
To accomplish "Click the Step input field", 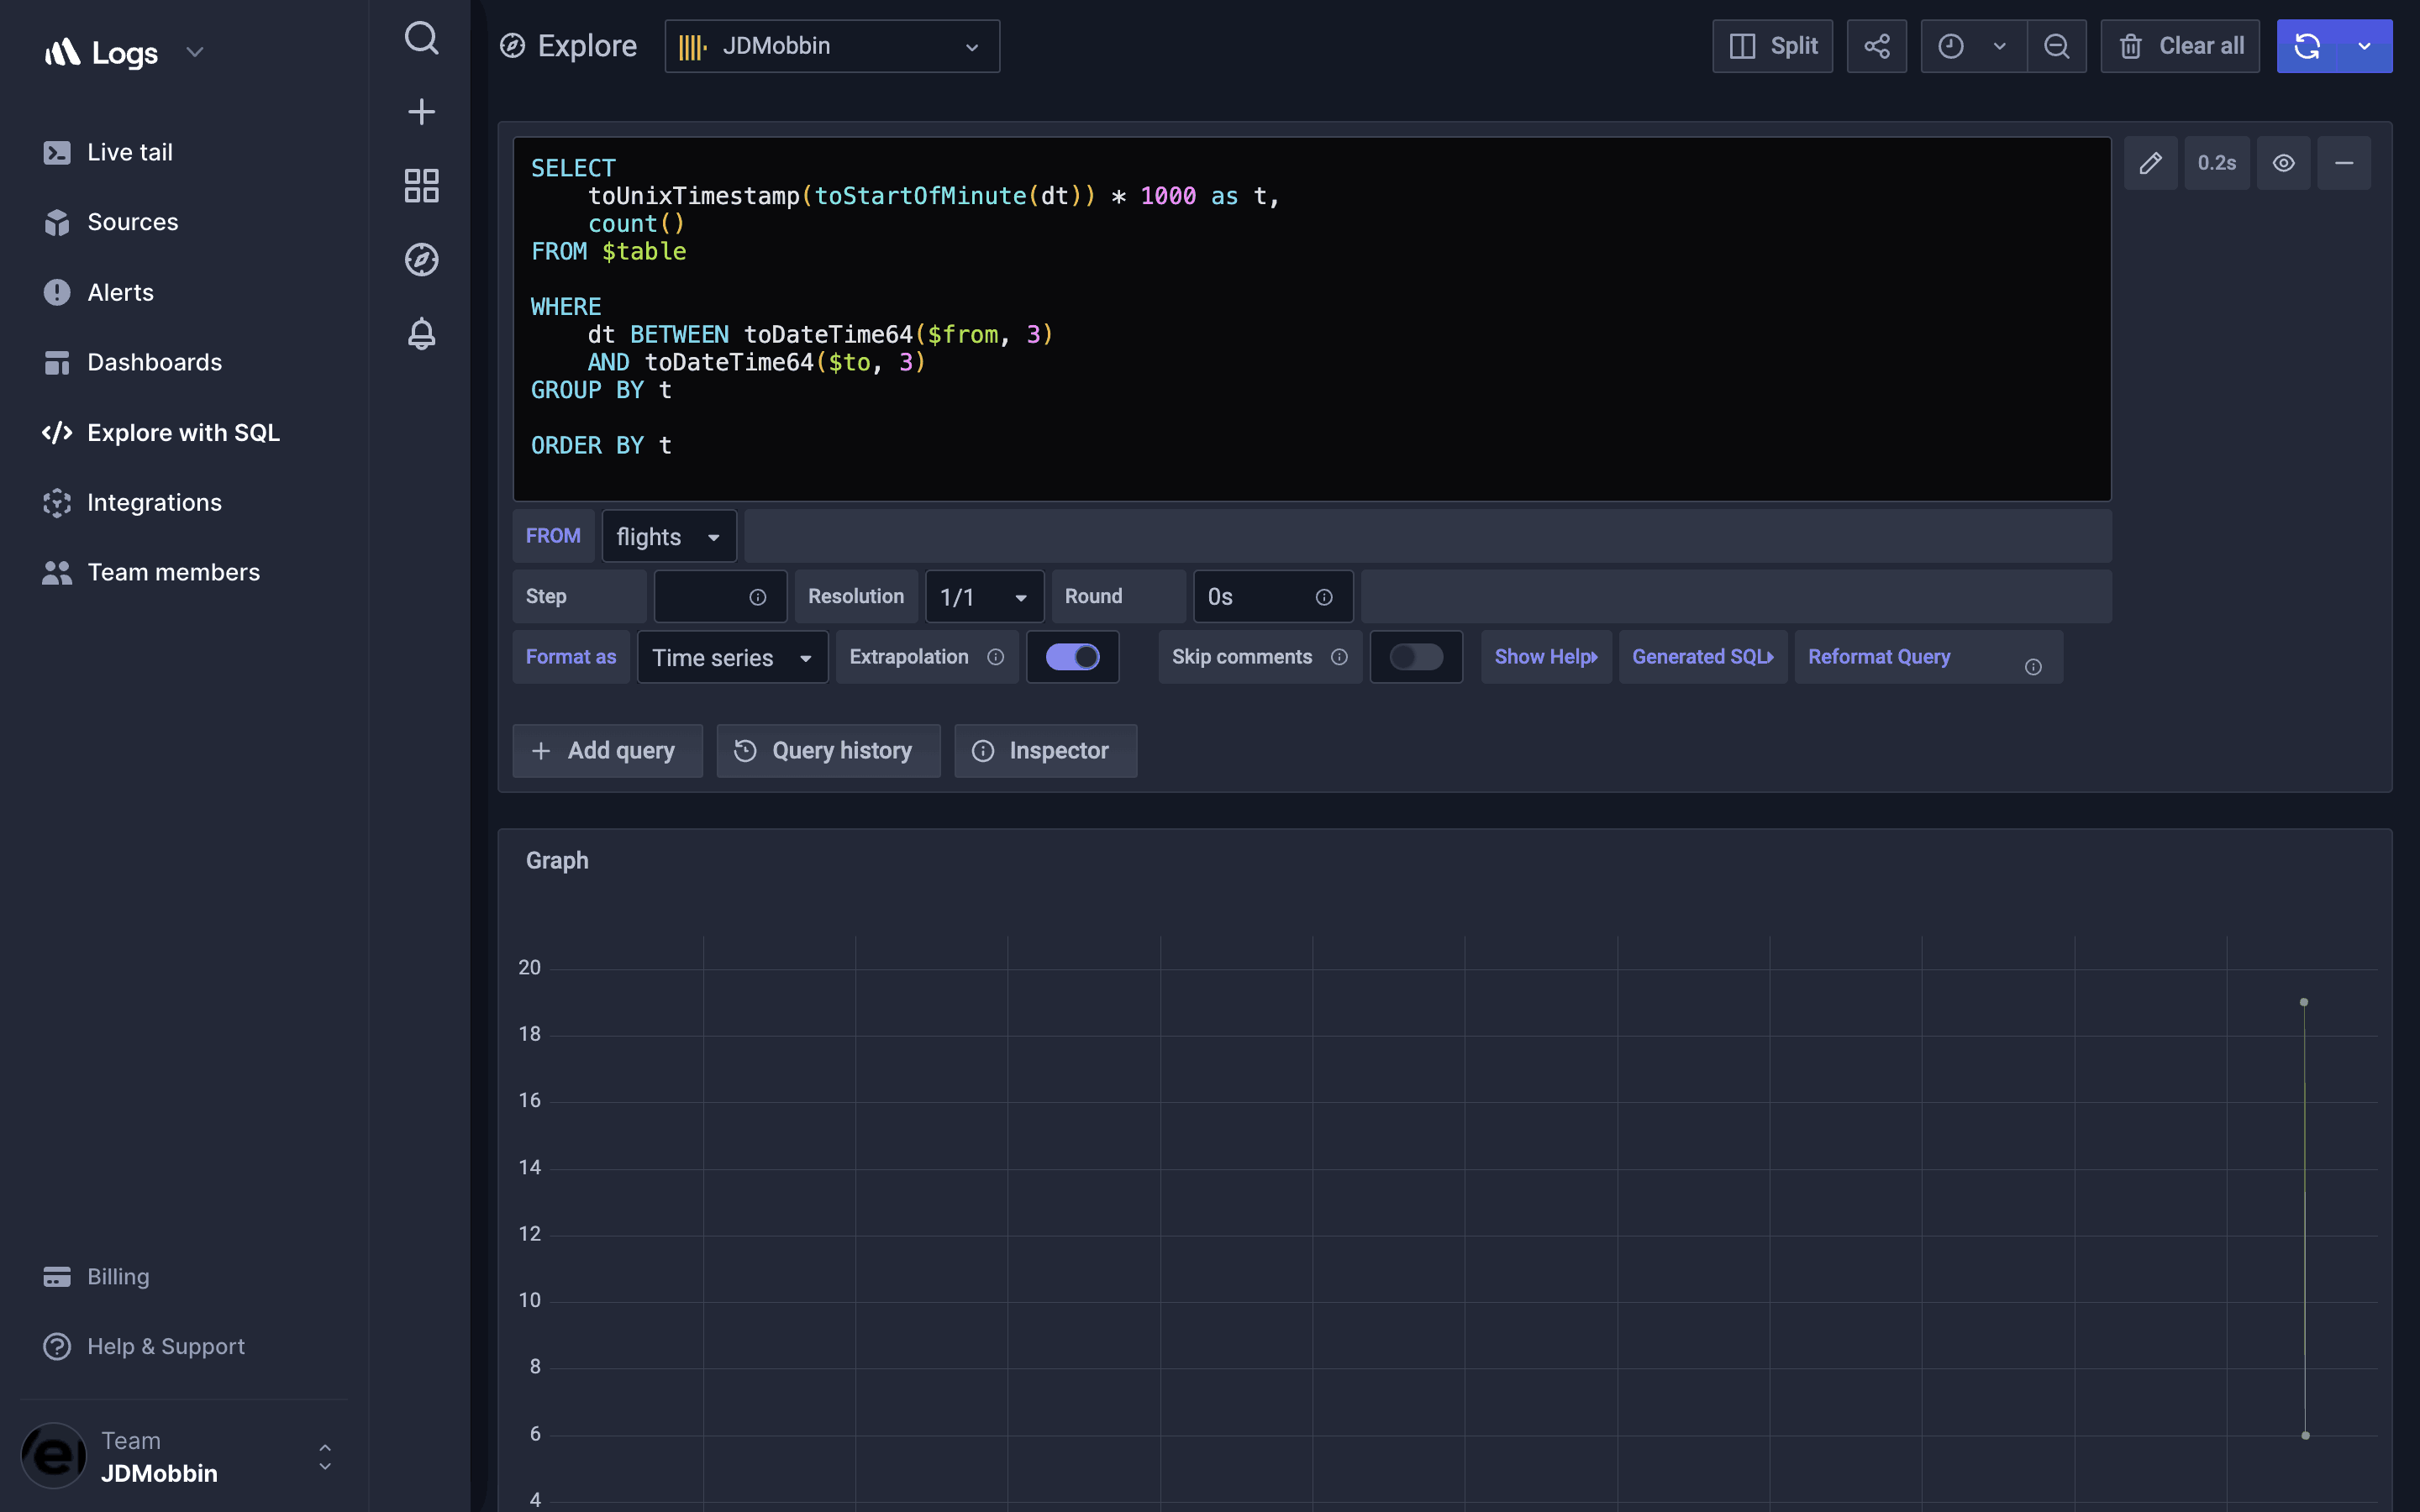I will click(x=703, y=597).
